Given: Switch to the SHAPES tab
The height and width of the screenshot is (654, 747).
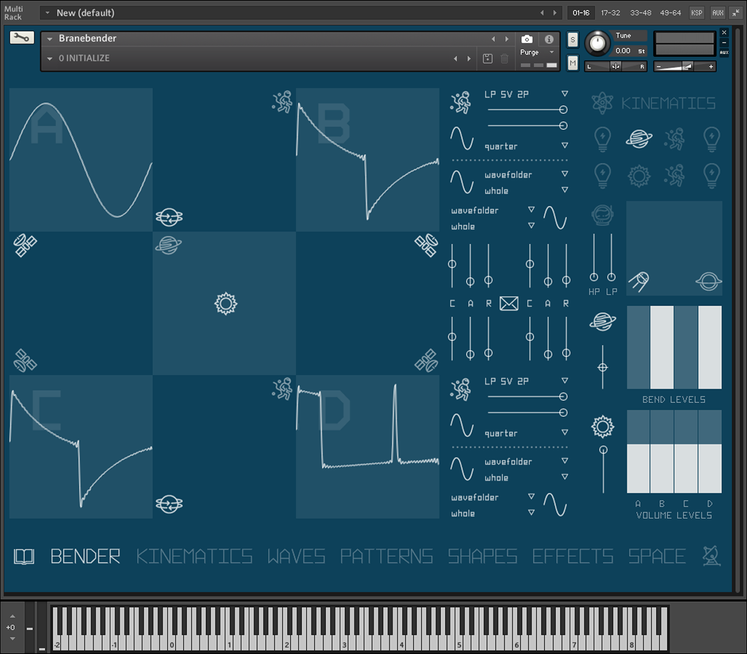Looking at the screenshot, I should pos(483,556).
